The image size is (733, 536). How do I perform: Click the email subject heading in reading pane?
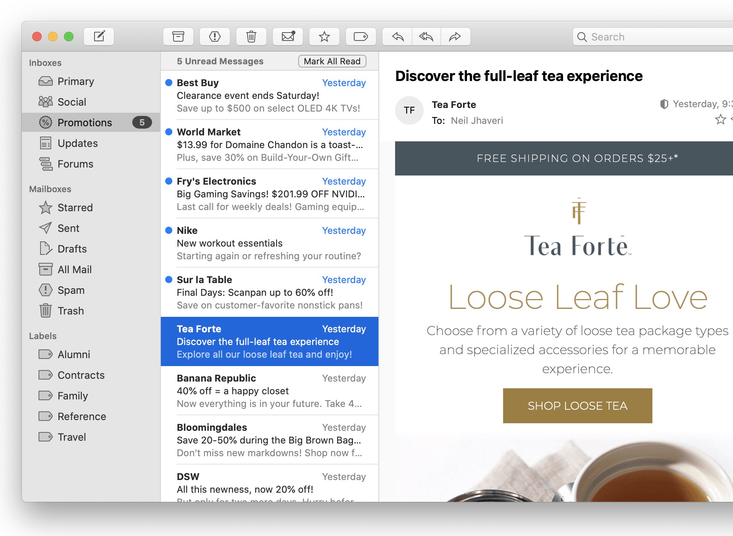tap(519, 76)
